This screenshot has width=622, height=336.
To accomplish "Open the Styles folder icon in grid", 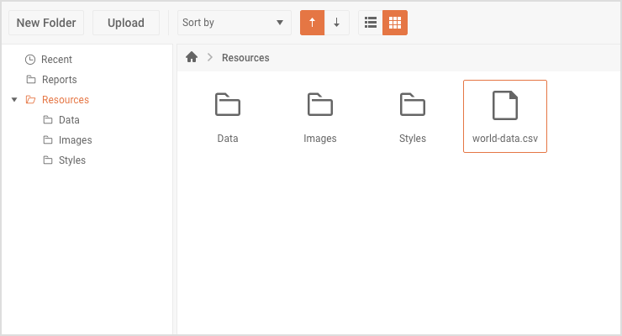I will [413, 105].
